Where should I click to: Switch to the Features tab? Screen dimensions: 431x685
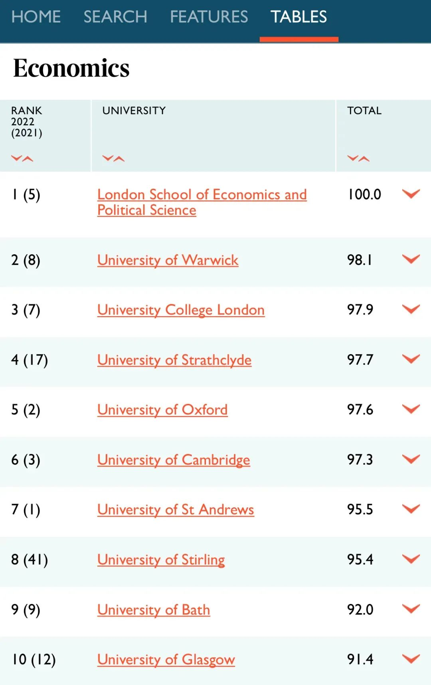click(209, 17)
